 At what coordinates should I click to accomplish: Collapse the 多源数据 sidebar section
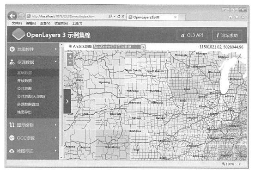(x=33, y=62)
